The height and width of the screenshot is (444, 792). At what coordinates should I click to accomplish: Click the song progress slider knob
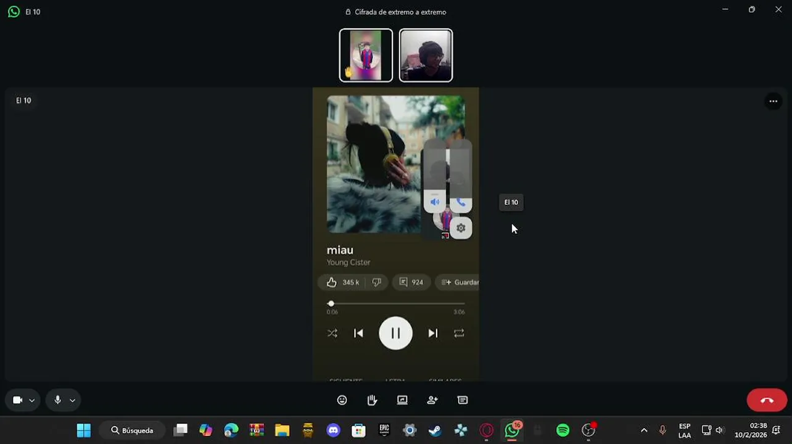click(331, 303)
